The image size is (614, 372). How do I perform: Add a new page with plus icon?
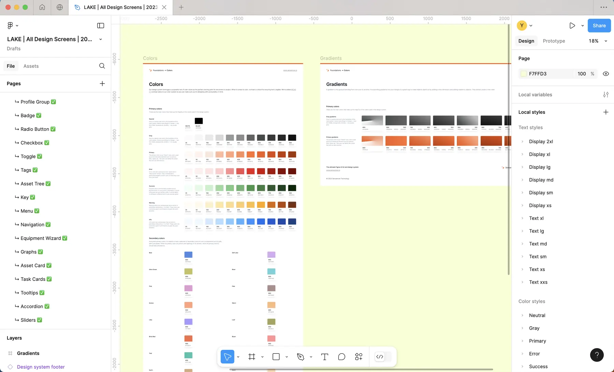(102, 84)
